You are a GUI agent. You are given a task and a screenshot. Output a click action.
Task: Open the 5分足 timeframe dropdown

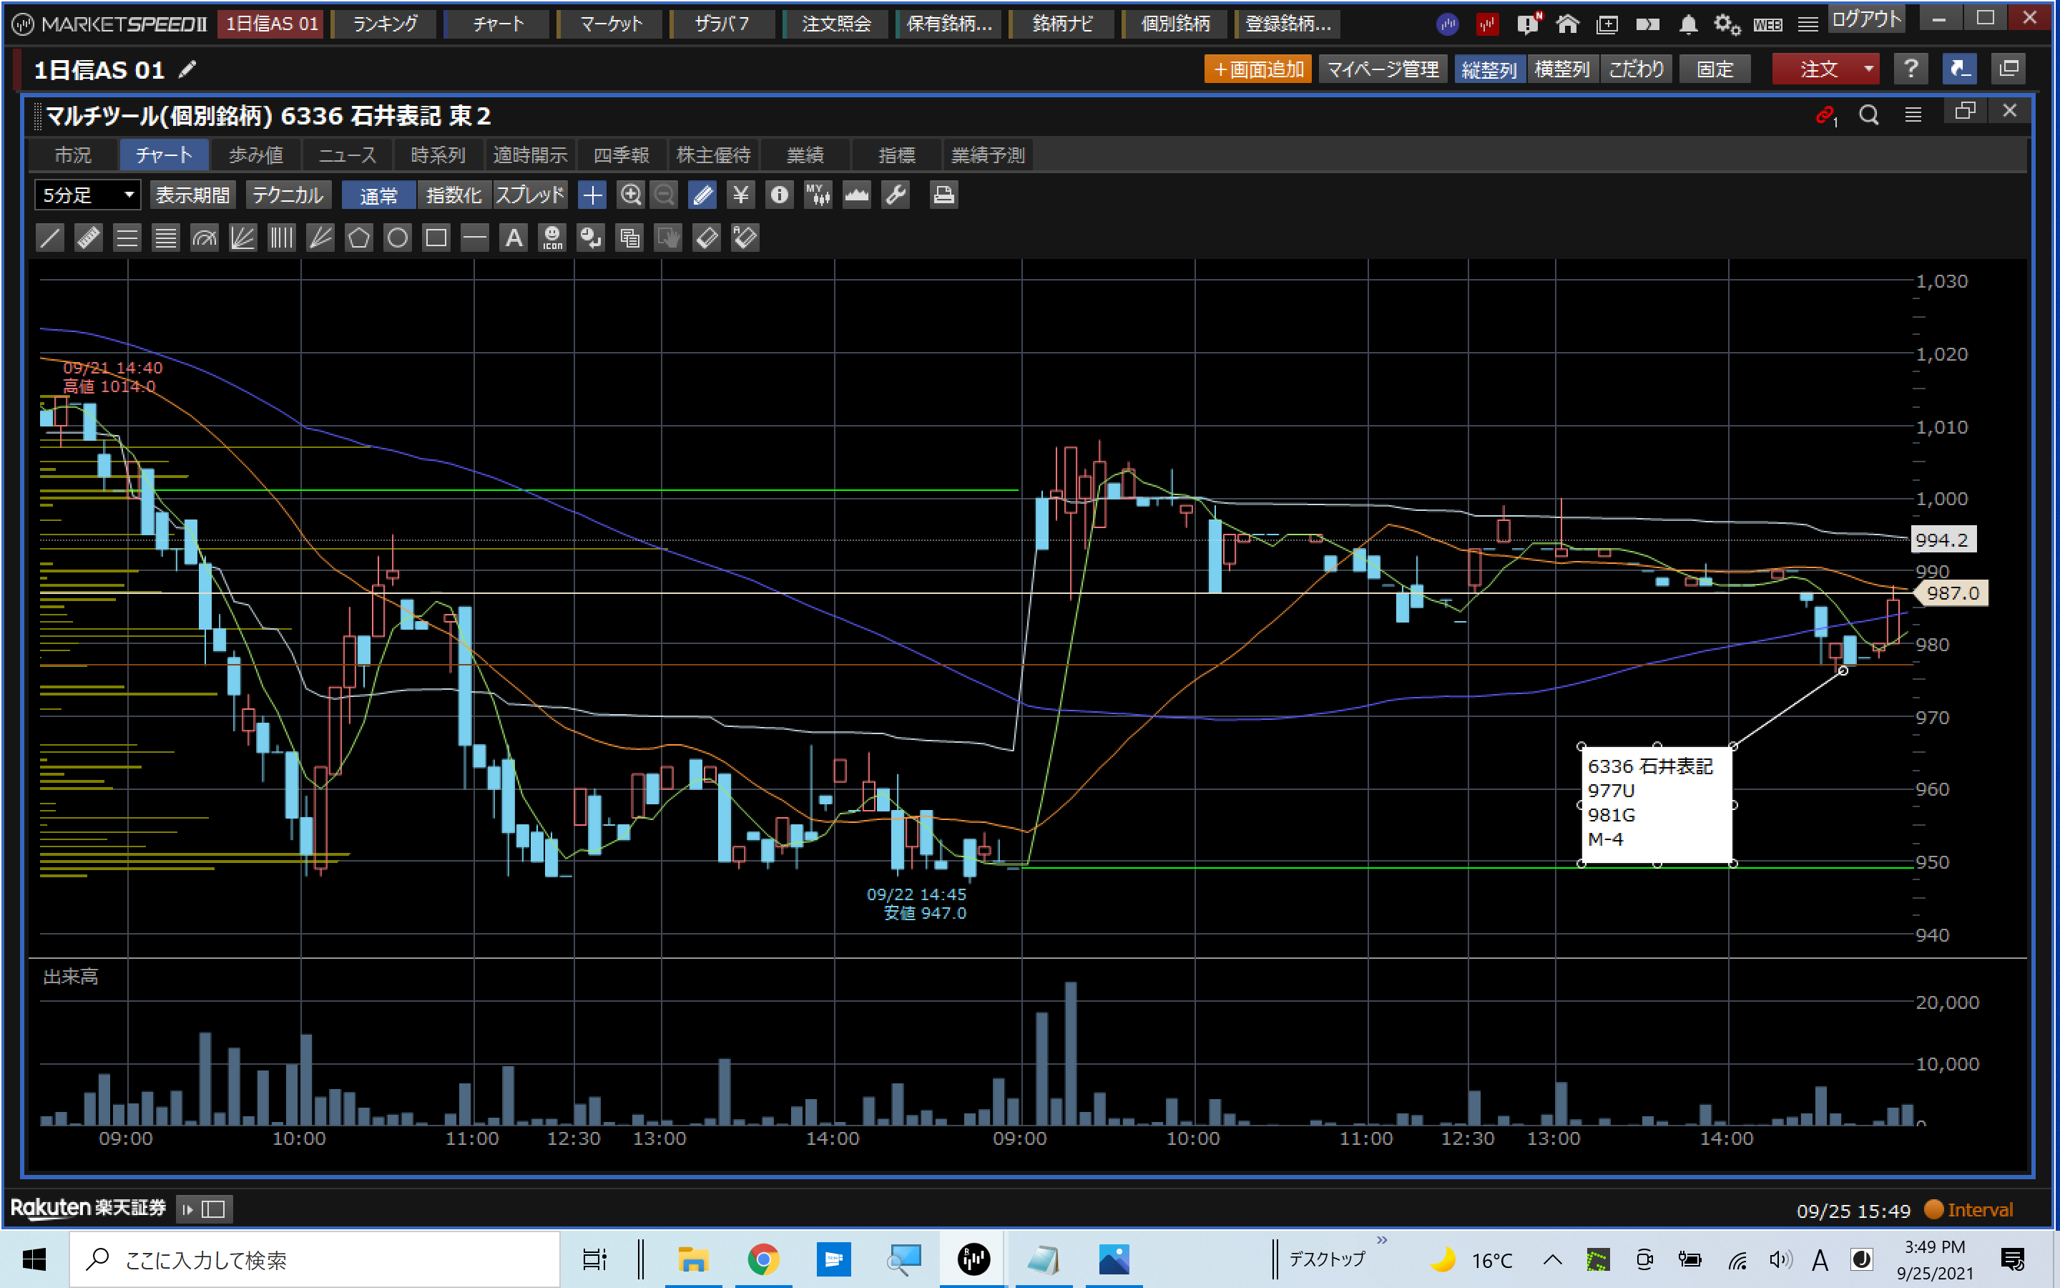88,195
